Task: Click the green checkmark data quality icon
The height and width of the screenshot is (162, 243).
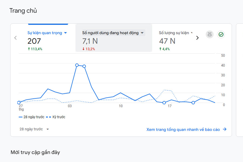Action: pyautogui.click(x=221, y=35)
